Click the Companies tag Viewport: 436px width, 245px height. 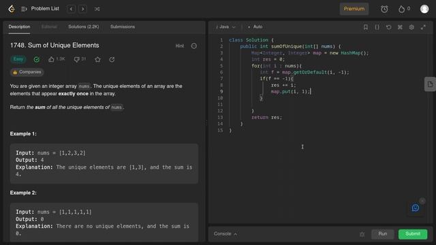tap(27, 72)
